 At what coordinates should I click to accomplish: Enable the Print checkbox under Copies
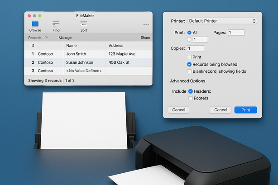[189, 57]
